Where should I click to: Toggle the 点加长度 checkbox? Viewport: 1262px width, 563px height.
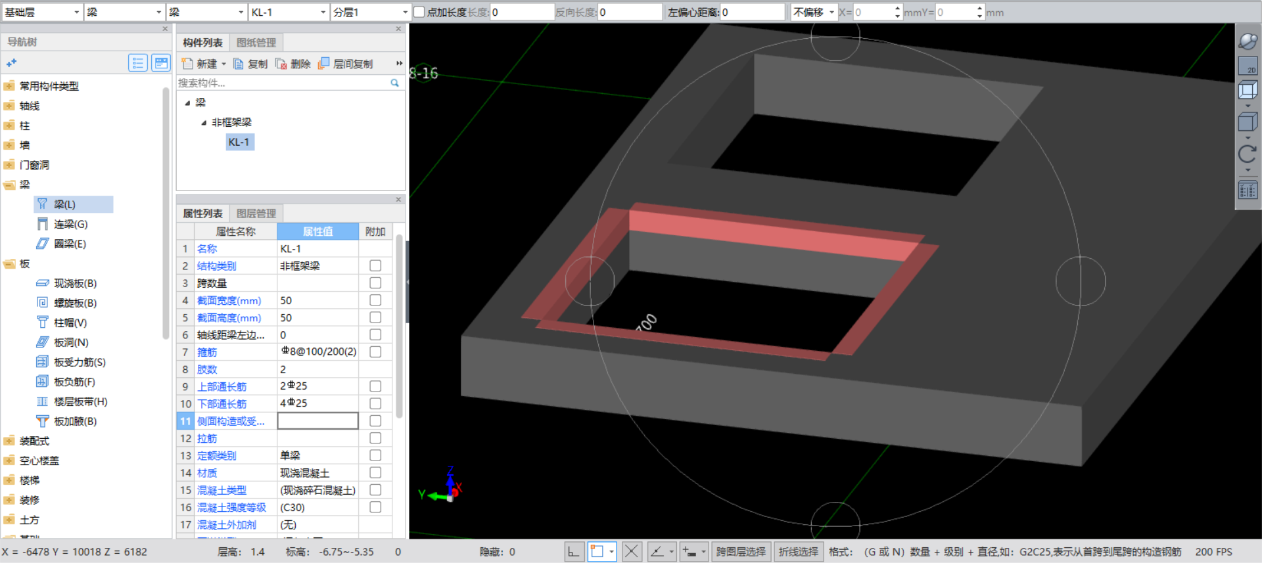419,12
